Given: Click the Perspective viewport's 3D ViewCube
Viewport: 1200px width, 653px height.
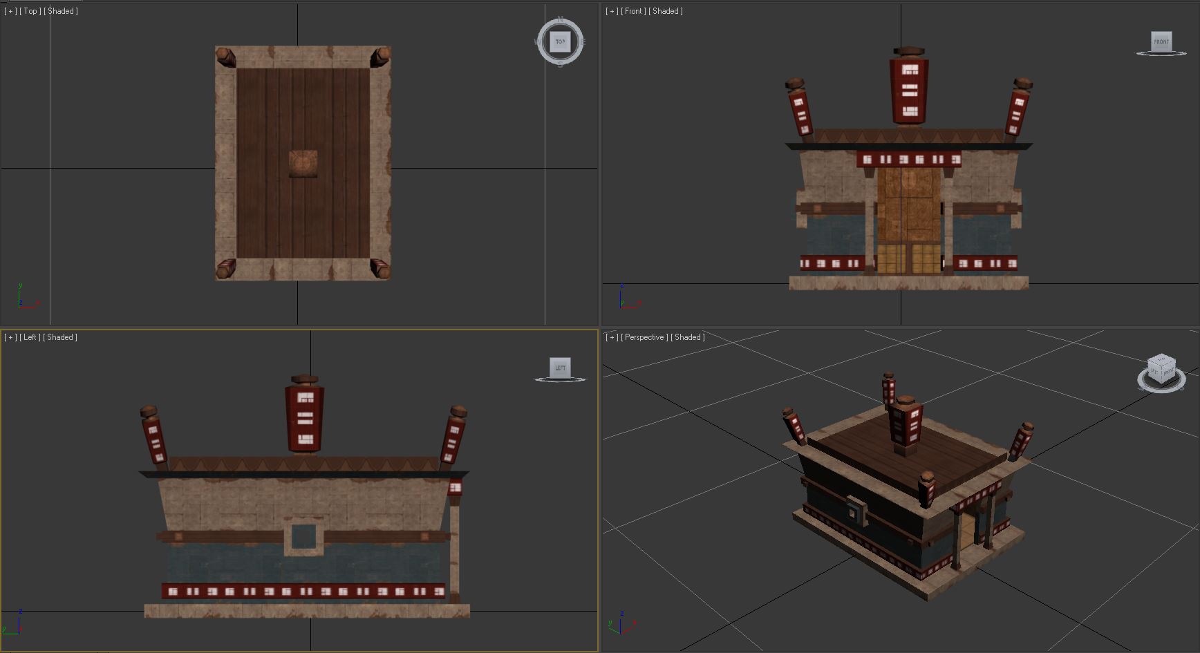Looking at the screenshot, I should tap(1161, 368).
